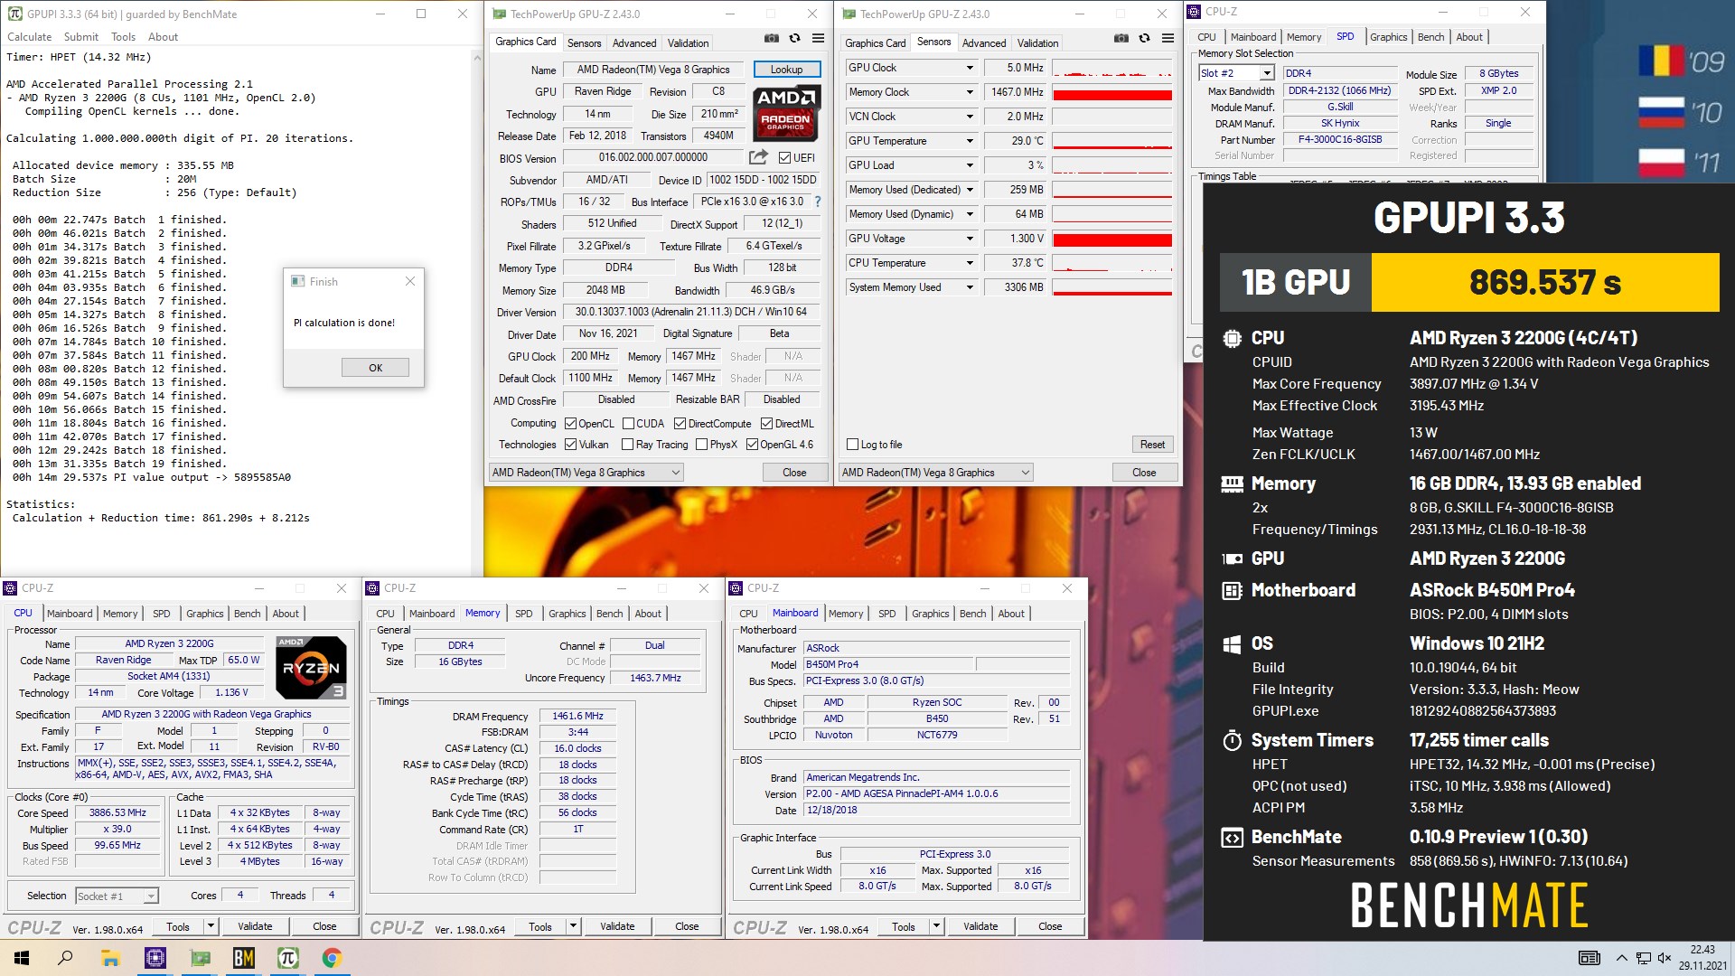Viewport: 1735px width, 976px height.
Task: Click the Ryzen 3 logo in CPU-Z
Action: tap(311, 668)
